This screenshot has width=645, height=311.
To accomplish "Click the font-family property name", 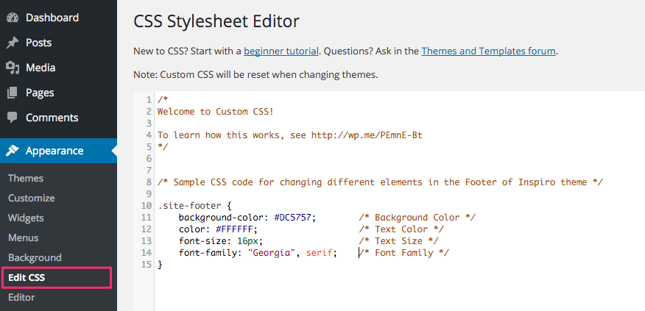I will (x=209, y=253).
